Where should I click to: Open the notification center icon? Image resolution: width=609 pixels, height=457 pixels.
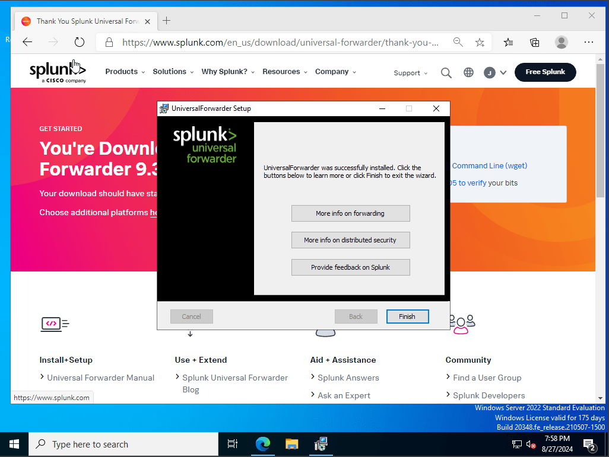pos(589,445)
